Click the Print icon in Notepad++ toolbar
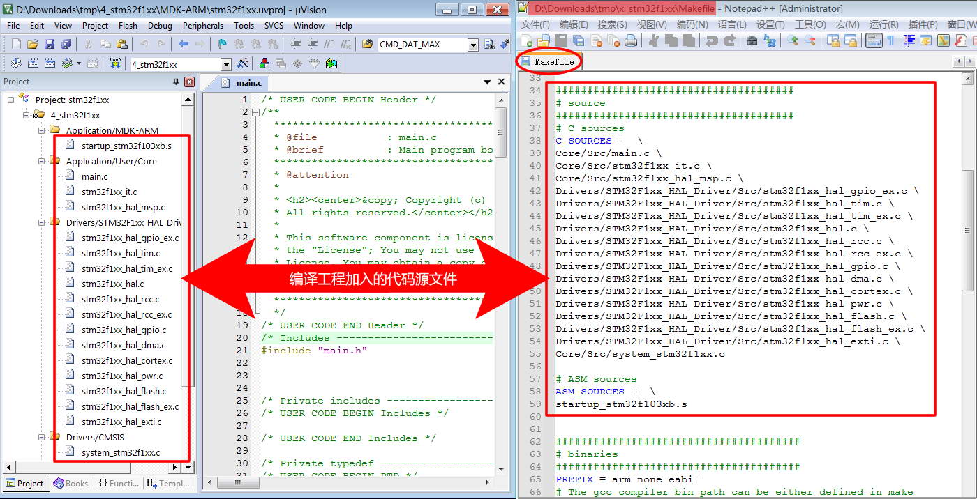The width and height of the screenshot is (977, 499). [631, 40]
